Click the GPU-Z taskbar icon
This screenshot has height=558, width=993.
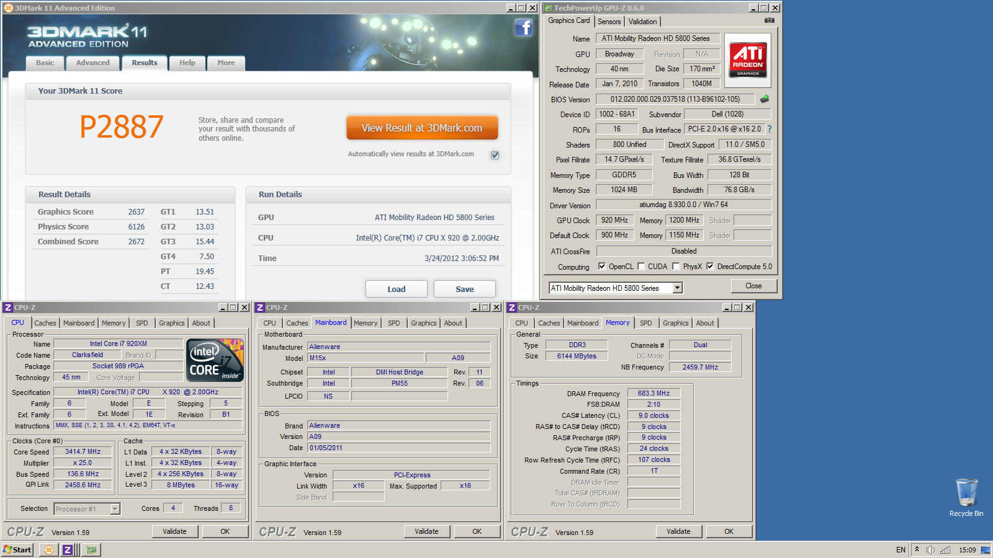[91, 550]
